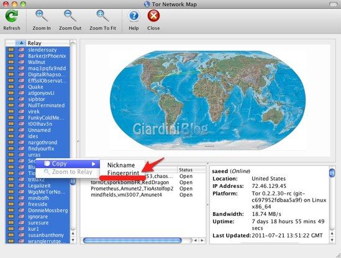
Task: Select the wranglerrutge... relay
Action: (47, 241)
